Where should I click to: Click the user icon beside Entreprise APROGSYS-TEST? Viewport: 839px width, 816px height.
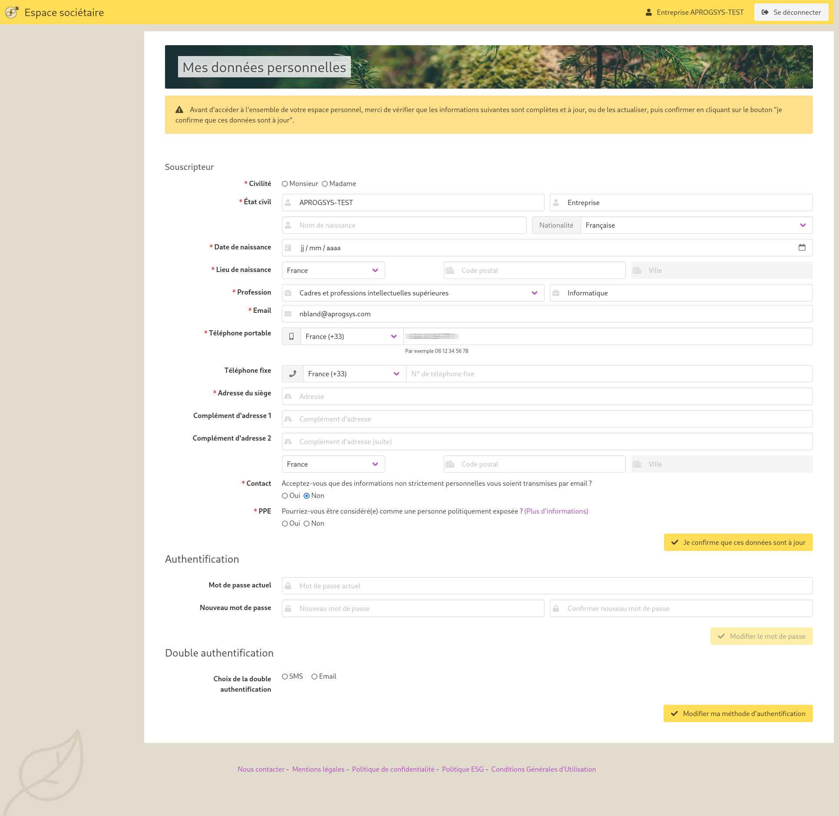(x=649, y=12)
